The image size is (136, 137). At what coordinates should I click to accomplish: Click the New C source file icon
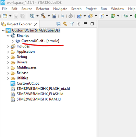[102, 16]
